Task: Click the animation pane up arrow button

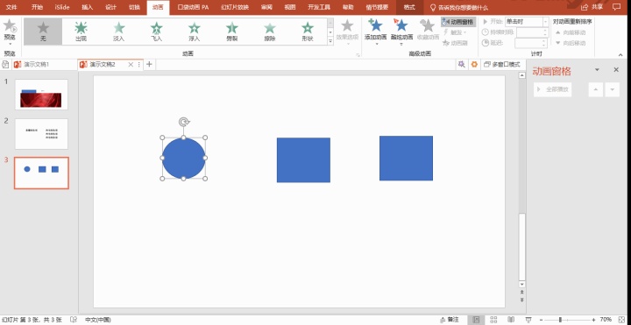Action: coord(596,89)
